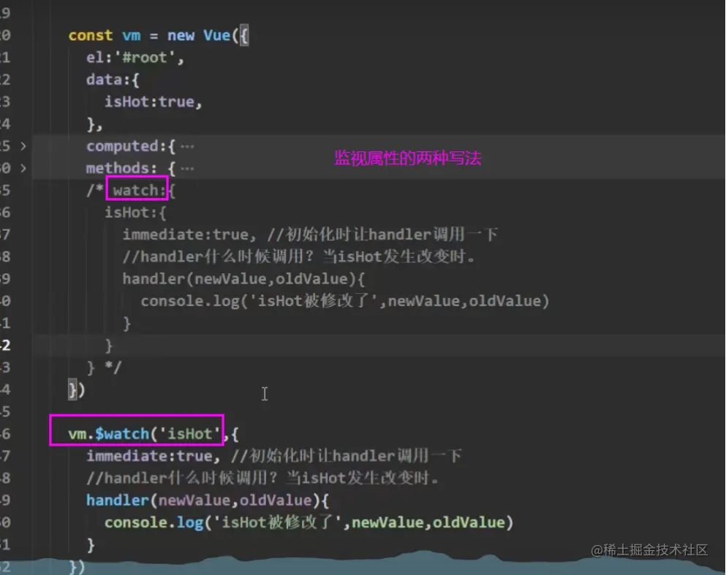Click commented 'immediate:true,' inside watch block
Image resolution: width=726 pixels, height=575 pixels.
189,235
